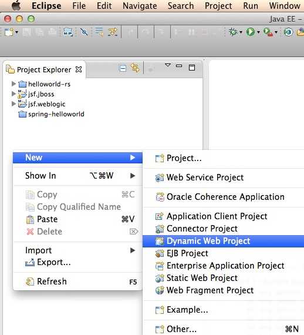Viewport: 304px width, 335px height.
Task: Click the red close window button
Action: (8, 19)
